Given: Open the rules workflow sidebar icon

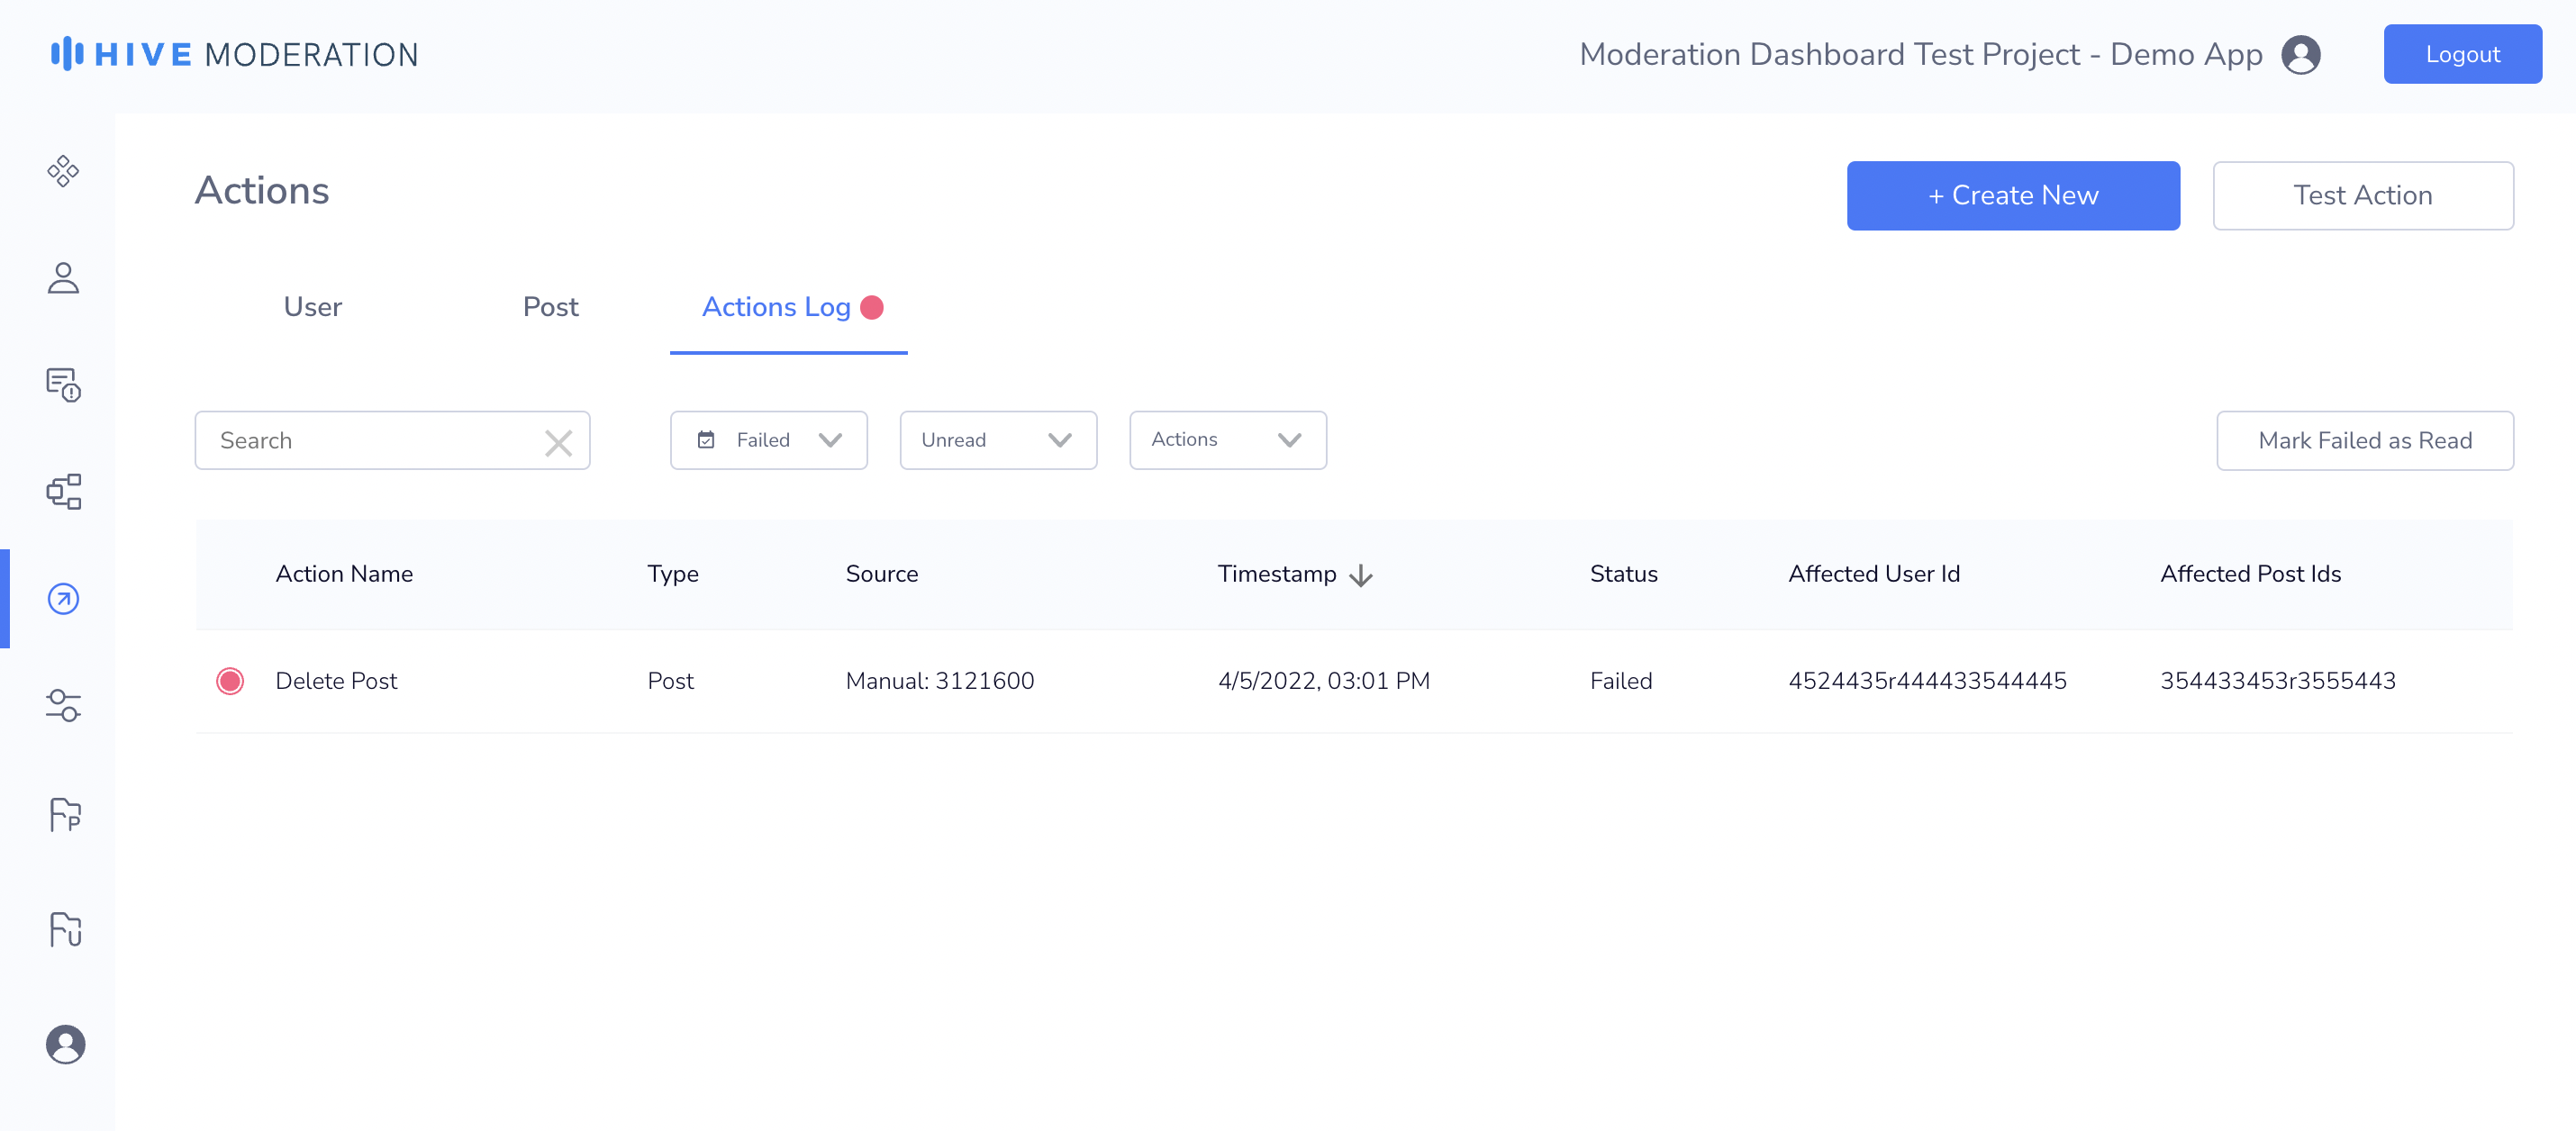Looking at the screenshot, I should (x=63, y=491).
